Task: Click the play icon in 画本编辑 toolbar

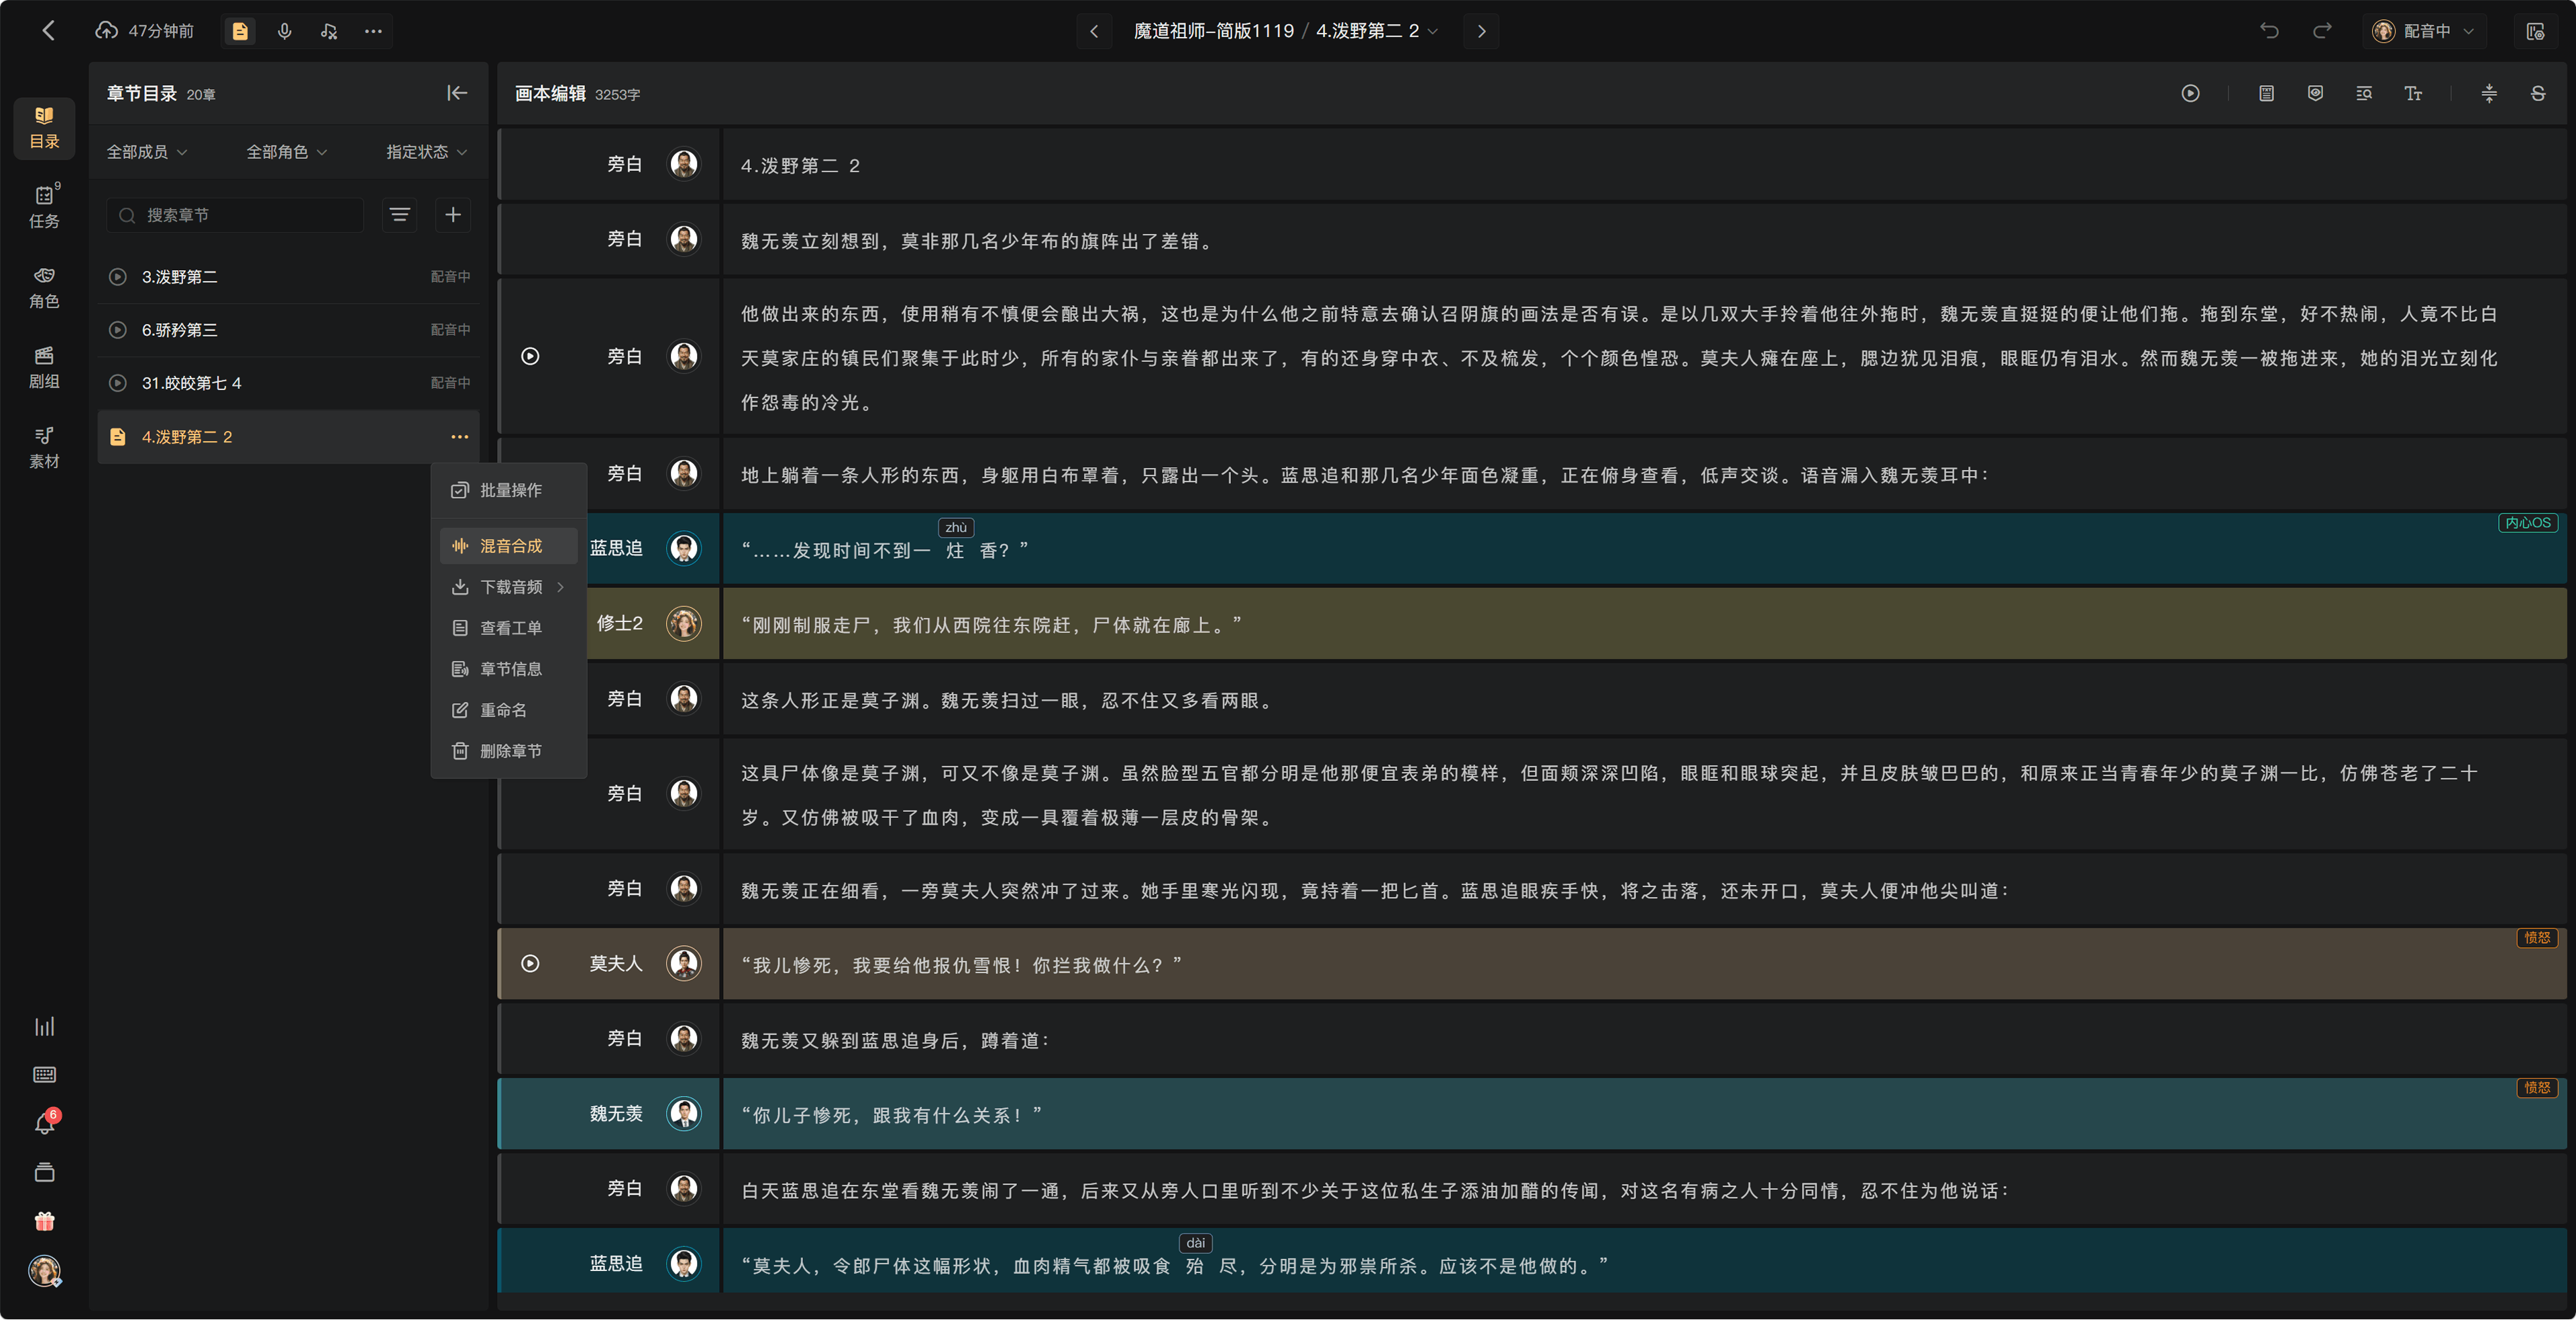Action: (2190, 93)
